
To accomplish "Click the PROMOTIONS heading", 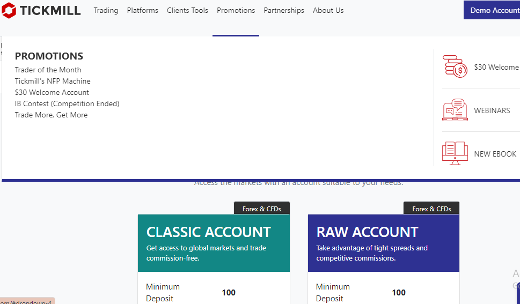I will click(x=49, y=56).
